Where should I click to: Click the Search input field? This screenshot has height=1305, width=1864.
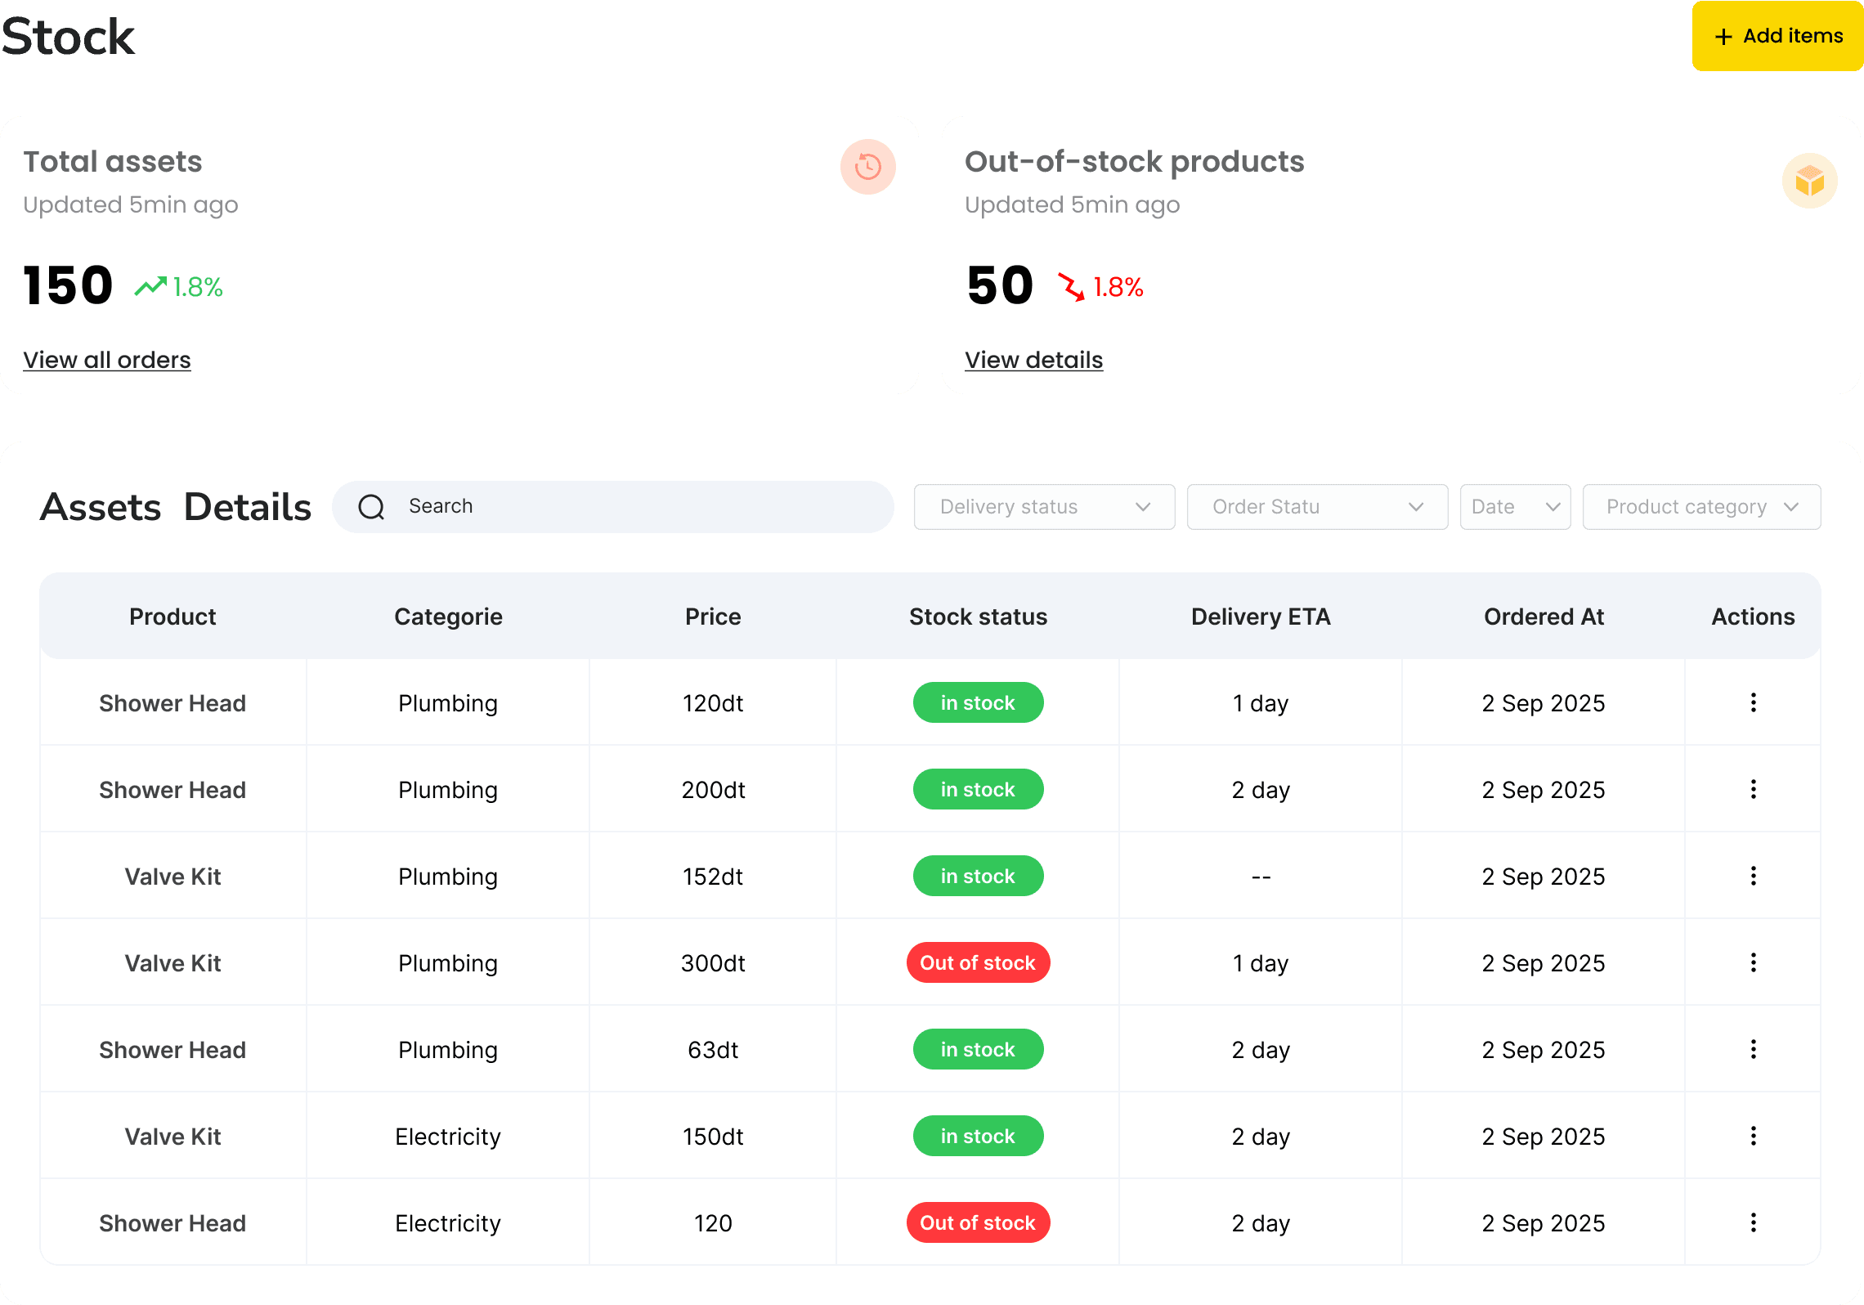click(x=613, y=507)
